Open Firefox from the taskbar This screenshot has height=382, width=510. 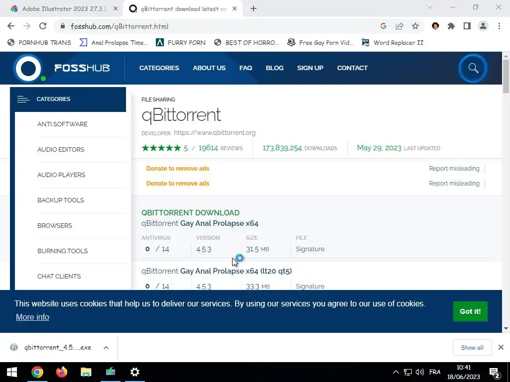coord(61,372)
